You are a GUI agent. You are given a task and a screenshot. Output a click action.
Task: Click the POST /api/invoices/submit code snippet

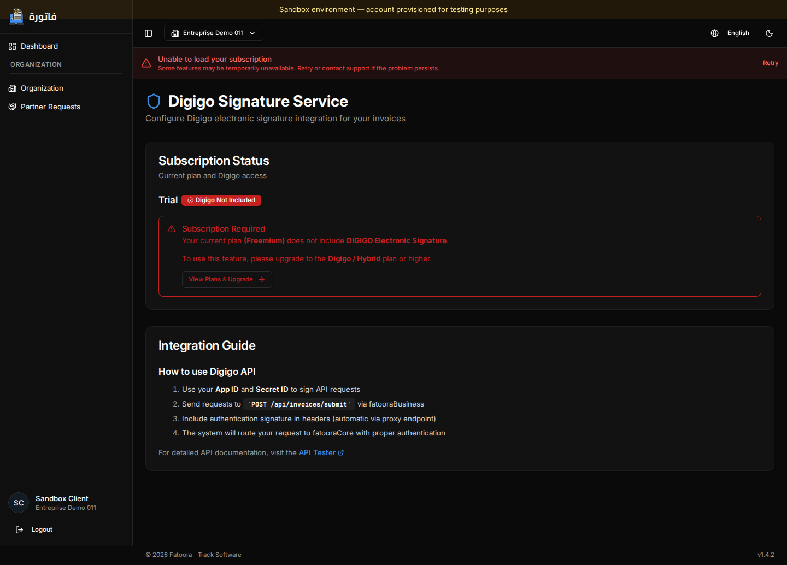coord(299,404)
